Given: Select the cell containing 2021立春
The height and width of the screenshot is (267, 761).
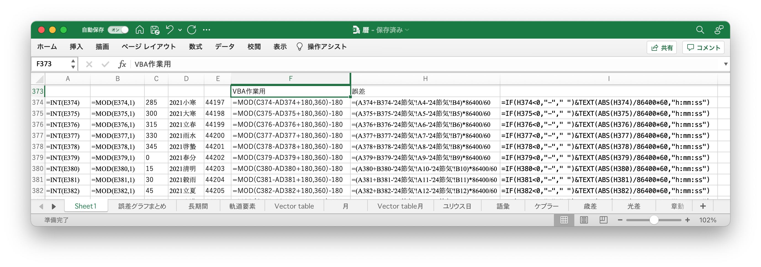Looking at the screenshot, I should click(x=186, y=124).
